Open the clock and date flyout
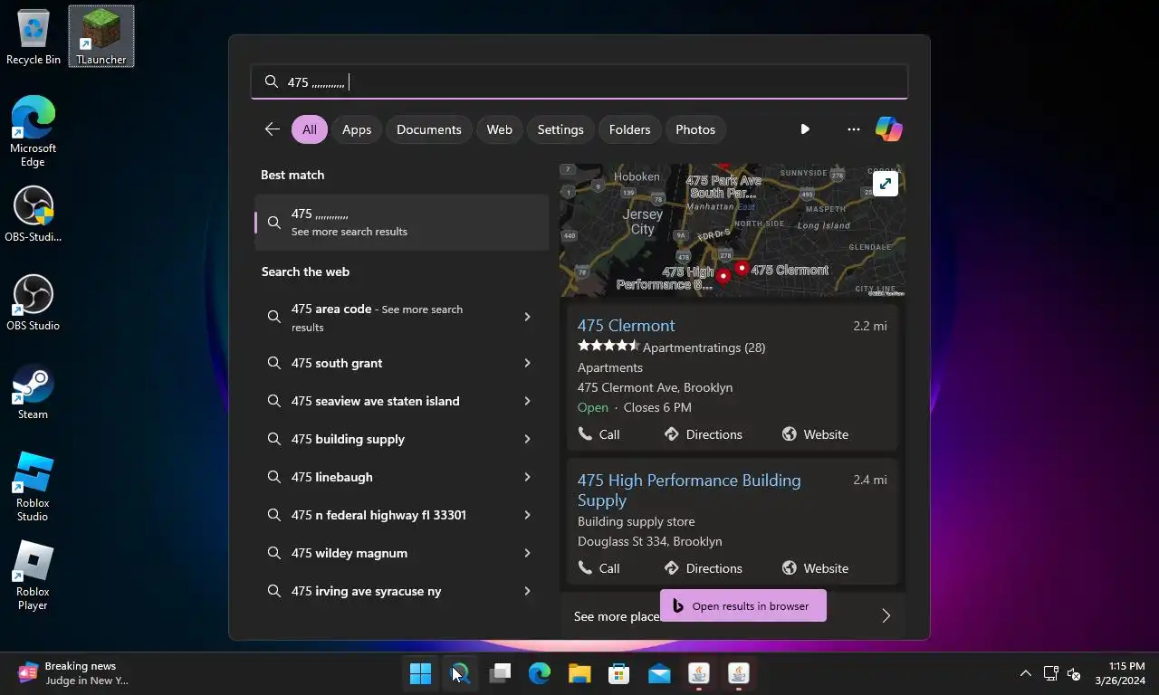 (x=1120, y=673)
